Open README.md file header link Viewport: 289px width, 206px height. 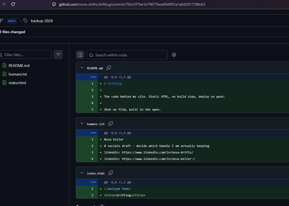pos(95,68)
